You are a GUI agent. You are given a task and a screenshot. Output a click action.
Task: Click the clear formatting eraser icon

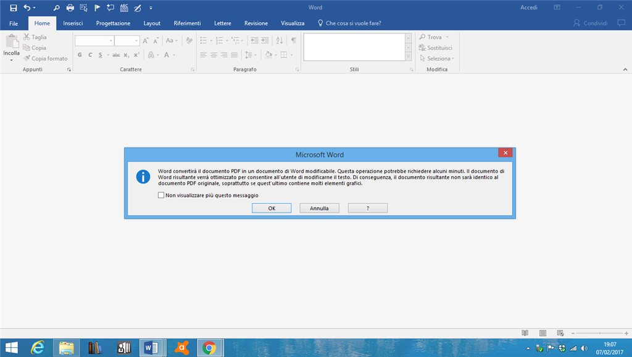tap(189, 41)
